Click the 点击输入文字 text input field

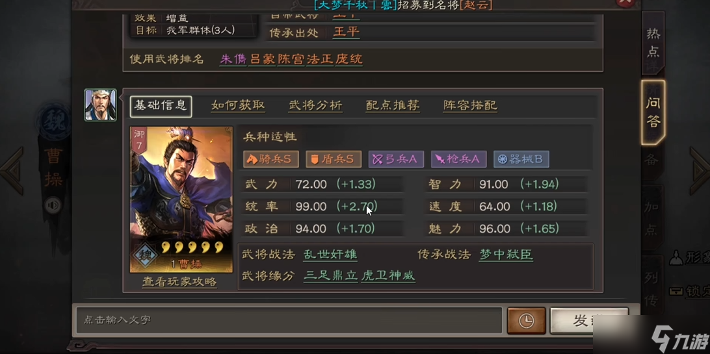[289, 320]
